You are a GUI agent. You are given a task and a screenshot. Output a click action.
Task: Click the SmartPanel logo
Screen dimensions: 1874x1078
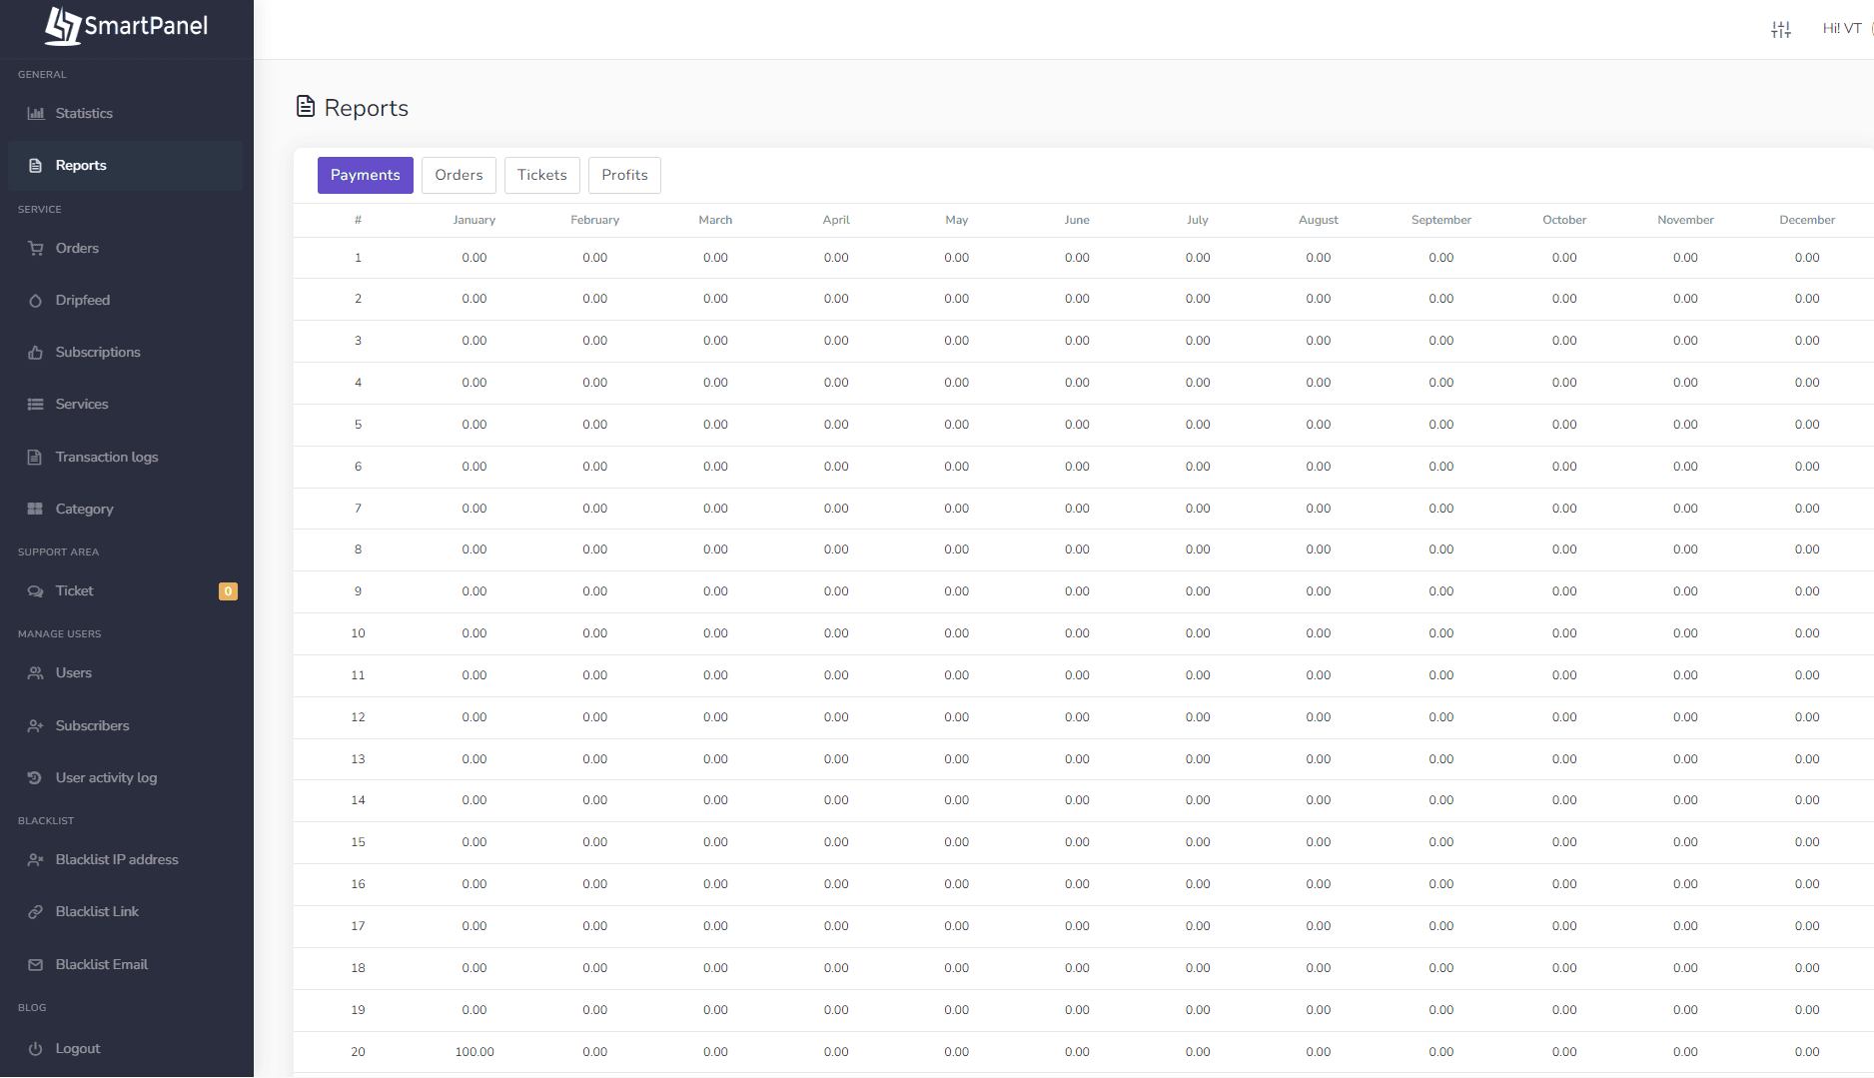coord(127,26)
